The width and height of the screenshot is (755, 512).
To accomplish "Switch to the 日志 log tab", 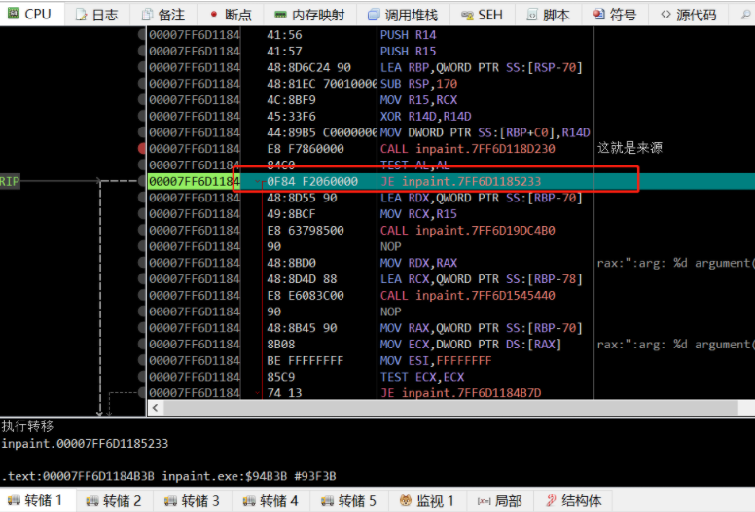I will 96,15.
